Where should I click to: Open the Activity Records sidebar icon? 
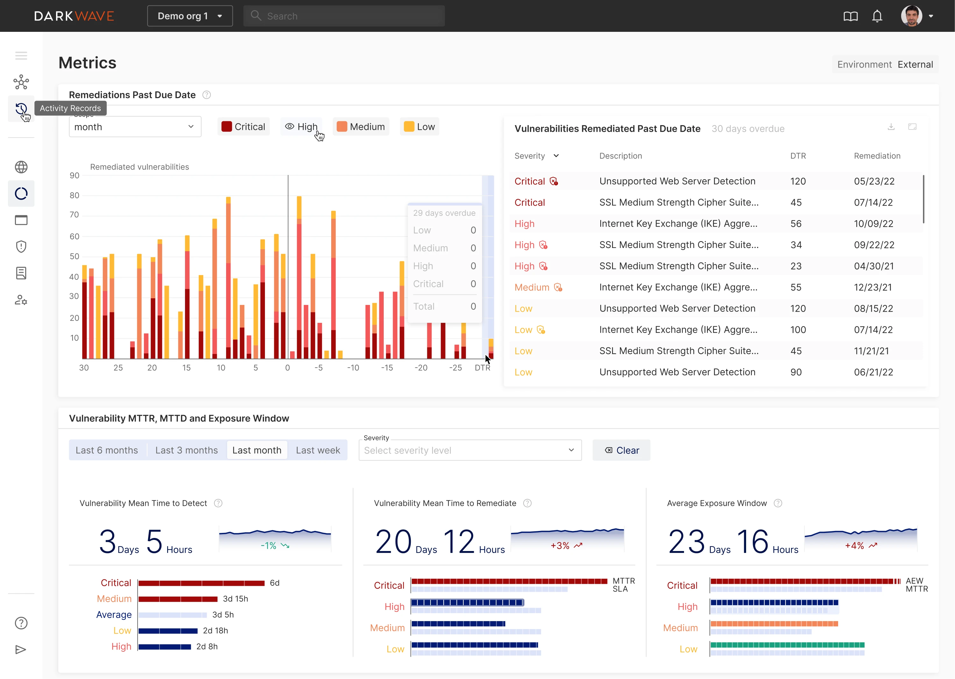coord(21,110)
